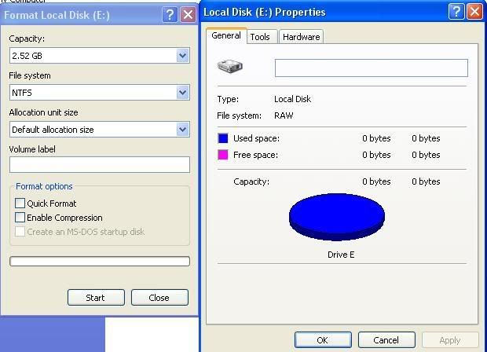
Task: Close the Format Local Disk dialog via X
Action: [x=189, y=15]
